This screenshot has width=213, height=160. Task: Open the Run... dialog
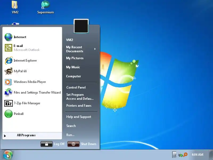tap(70, 135)
